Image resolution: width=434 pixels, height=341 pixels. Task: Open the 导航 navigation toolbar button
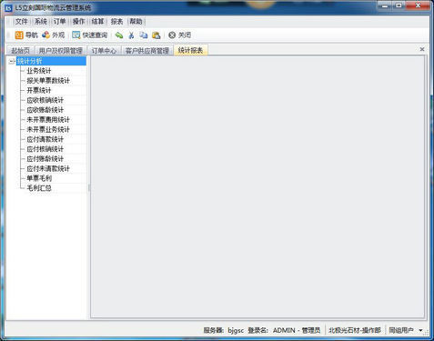pyautogui.click(x=26, y=35)
